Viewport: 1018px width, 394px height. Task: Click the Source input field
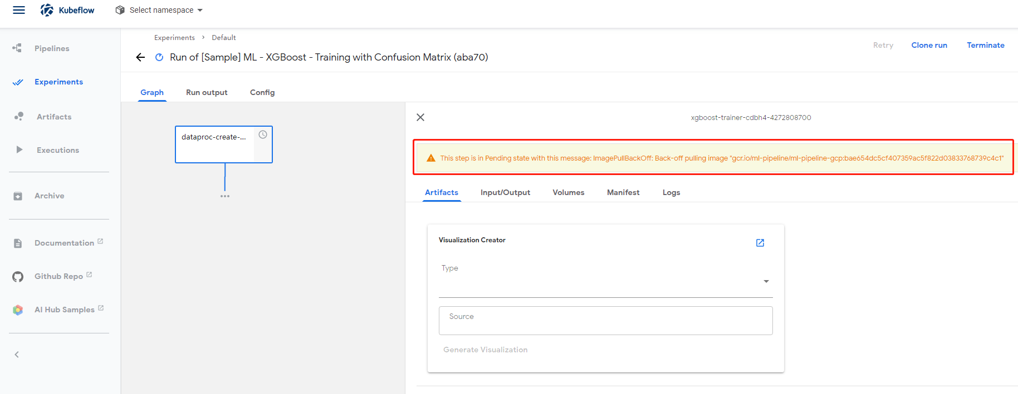[x=605, y=321]
